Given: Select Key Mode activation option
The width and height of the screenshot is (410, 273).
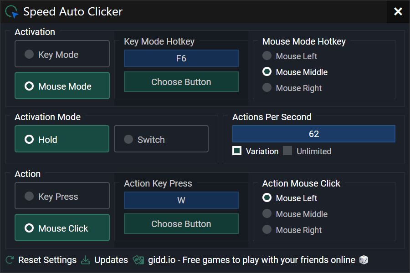Looking at the screenshot, I should (x=62, y=54).
